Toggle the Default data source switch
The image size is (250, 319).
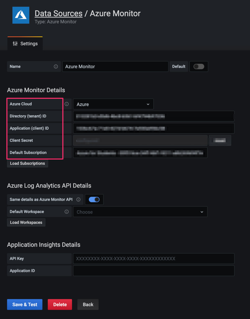199,67
